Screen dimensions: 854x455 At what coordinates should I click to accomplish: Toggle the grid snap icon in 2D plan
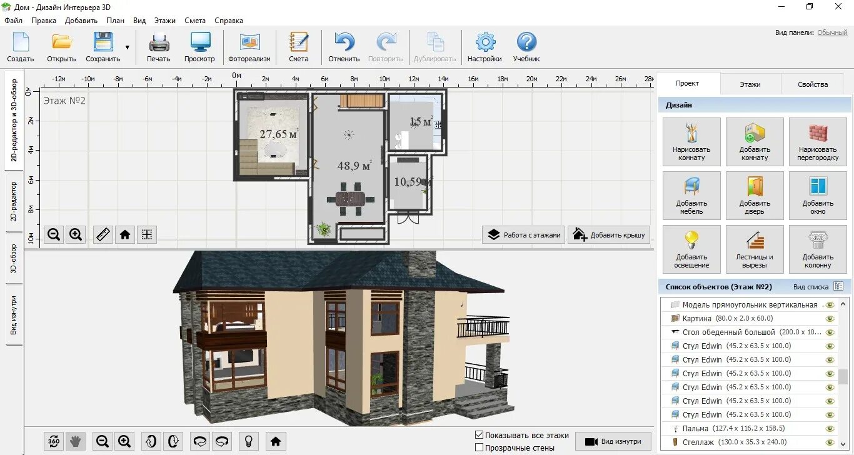tap(147, 234)
